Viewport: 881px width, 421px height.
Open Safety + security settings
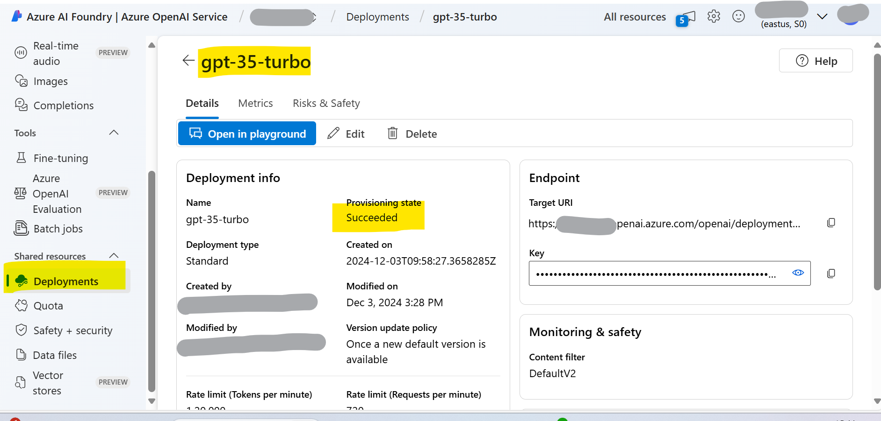(72, 330)
